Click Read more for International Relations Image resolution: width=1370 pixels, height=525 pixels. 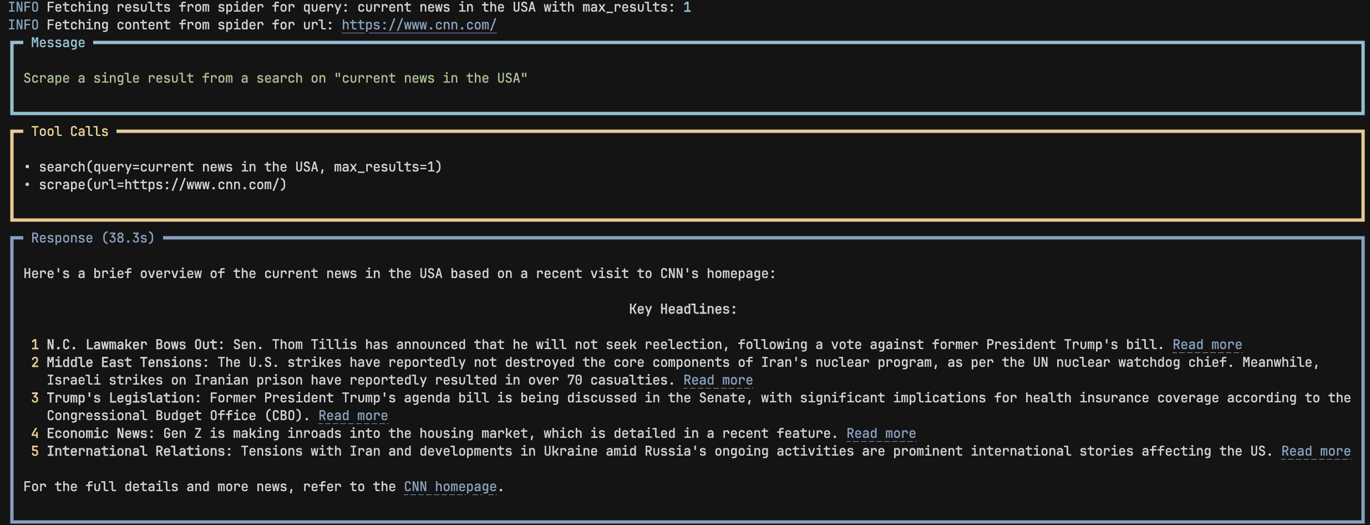coord(1316,451)
